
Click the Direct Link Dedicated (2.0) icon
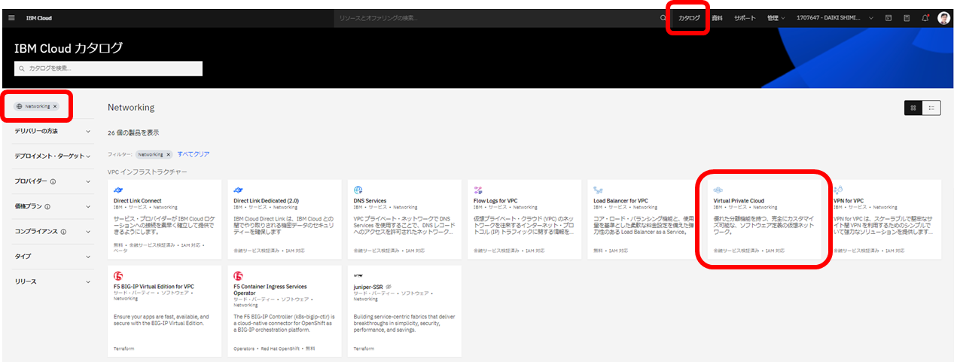[239, 190]
